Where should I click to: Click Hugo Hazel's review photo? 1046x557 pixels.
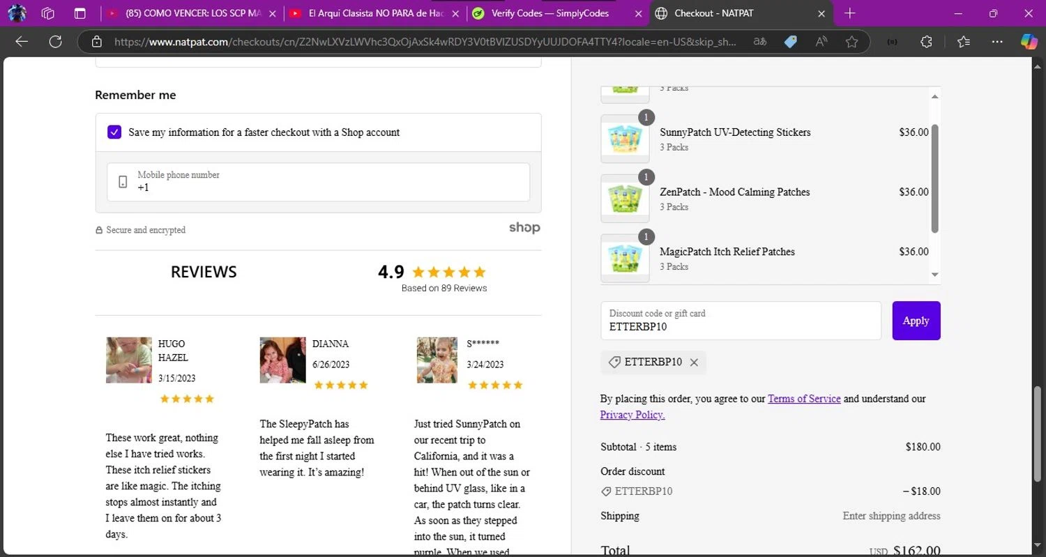pyautogui.click(x=129, y=360)
